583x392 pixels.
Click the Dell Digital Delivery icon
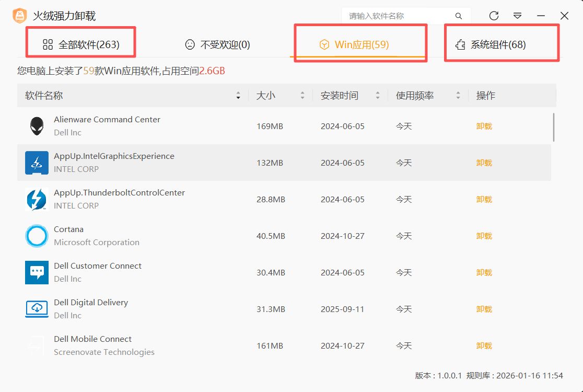pos(37,309)
